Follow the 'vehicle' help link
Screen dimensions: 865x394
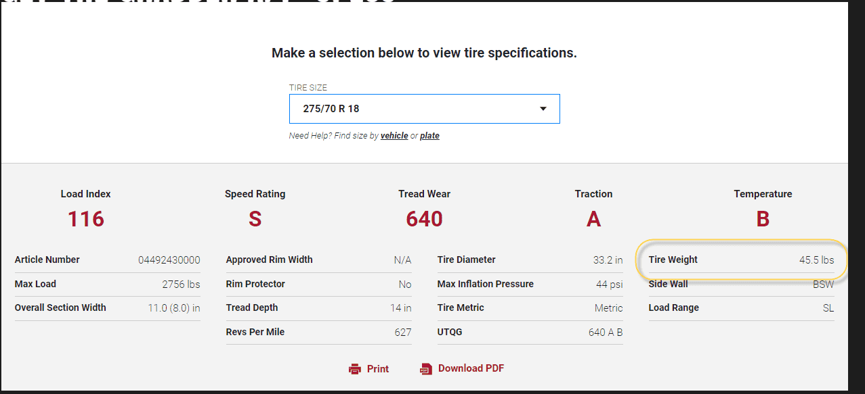click(394, 136)
